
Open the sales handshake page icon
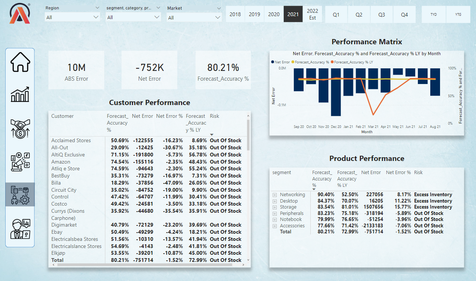pyautogui.click(x=19, y=128)
